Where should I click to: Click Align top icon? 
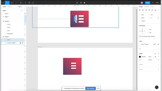coord(149,10)
